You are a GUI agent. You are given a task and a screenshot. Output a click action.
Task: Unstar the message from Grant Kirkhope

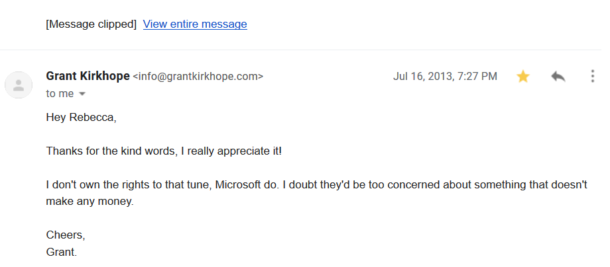pyautogui.click(x=523, y=77)
